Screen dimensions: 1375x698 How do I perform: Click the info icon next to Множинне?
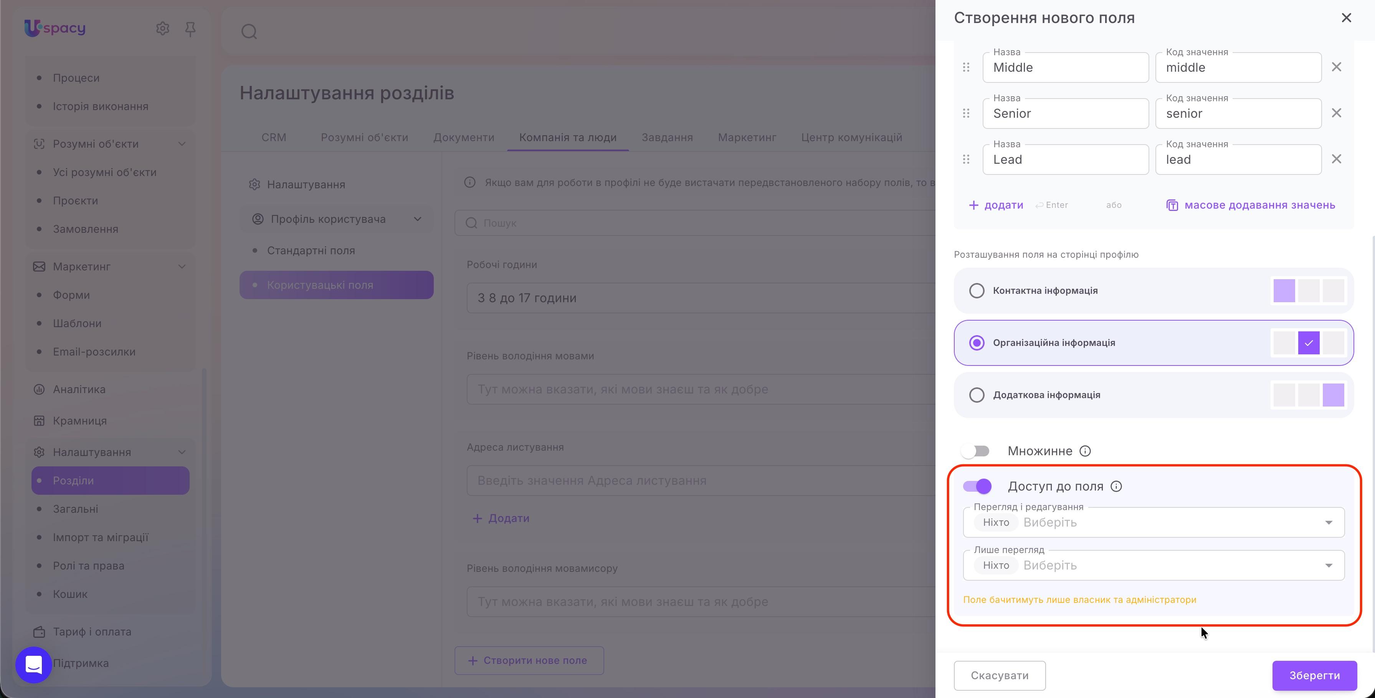point(1085,451)
